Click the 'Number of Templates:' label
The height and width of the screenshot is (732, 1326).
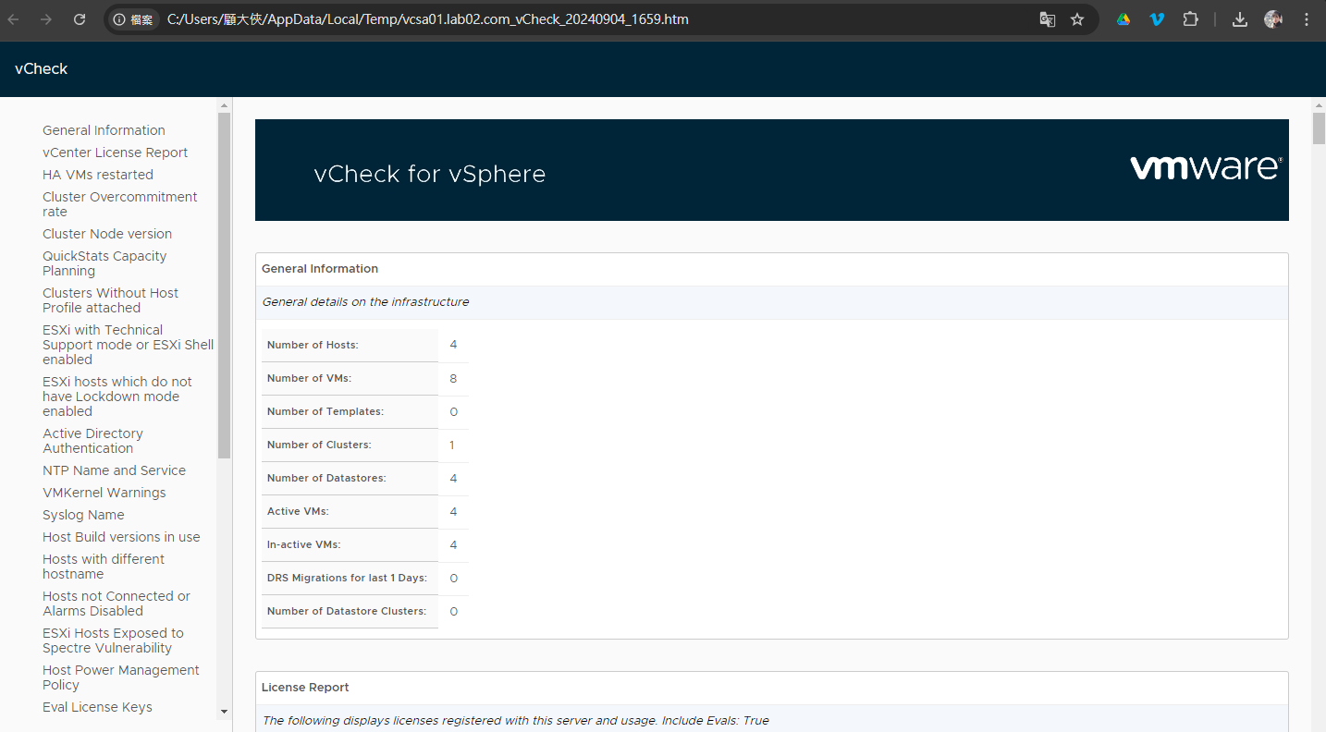click(x=325, y=411)
